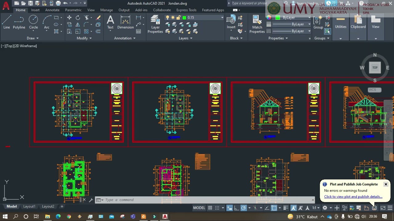Activate the Rotate tool
This screenshot has height=221, width=394.
(x=78, y=18)
